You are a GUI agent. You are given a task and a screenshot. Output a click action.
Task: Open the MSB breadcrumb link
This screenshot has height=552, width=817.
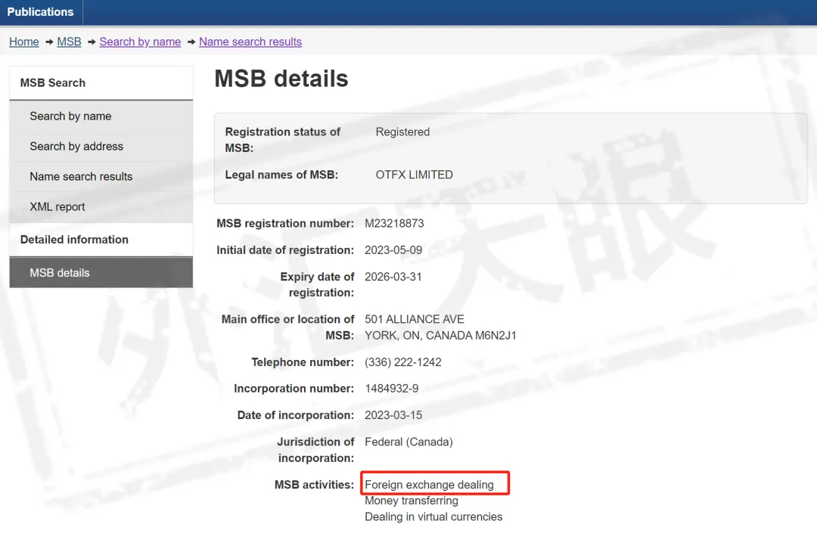tap(70, 42)
